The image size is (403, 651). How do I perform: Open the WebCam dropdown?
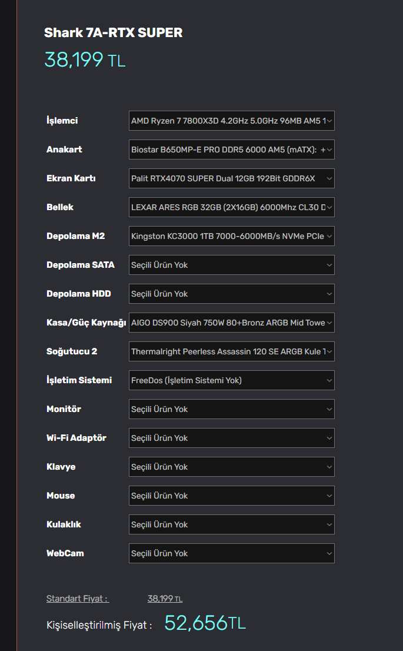(231, 554)
